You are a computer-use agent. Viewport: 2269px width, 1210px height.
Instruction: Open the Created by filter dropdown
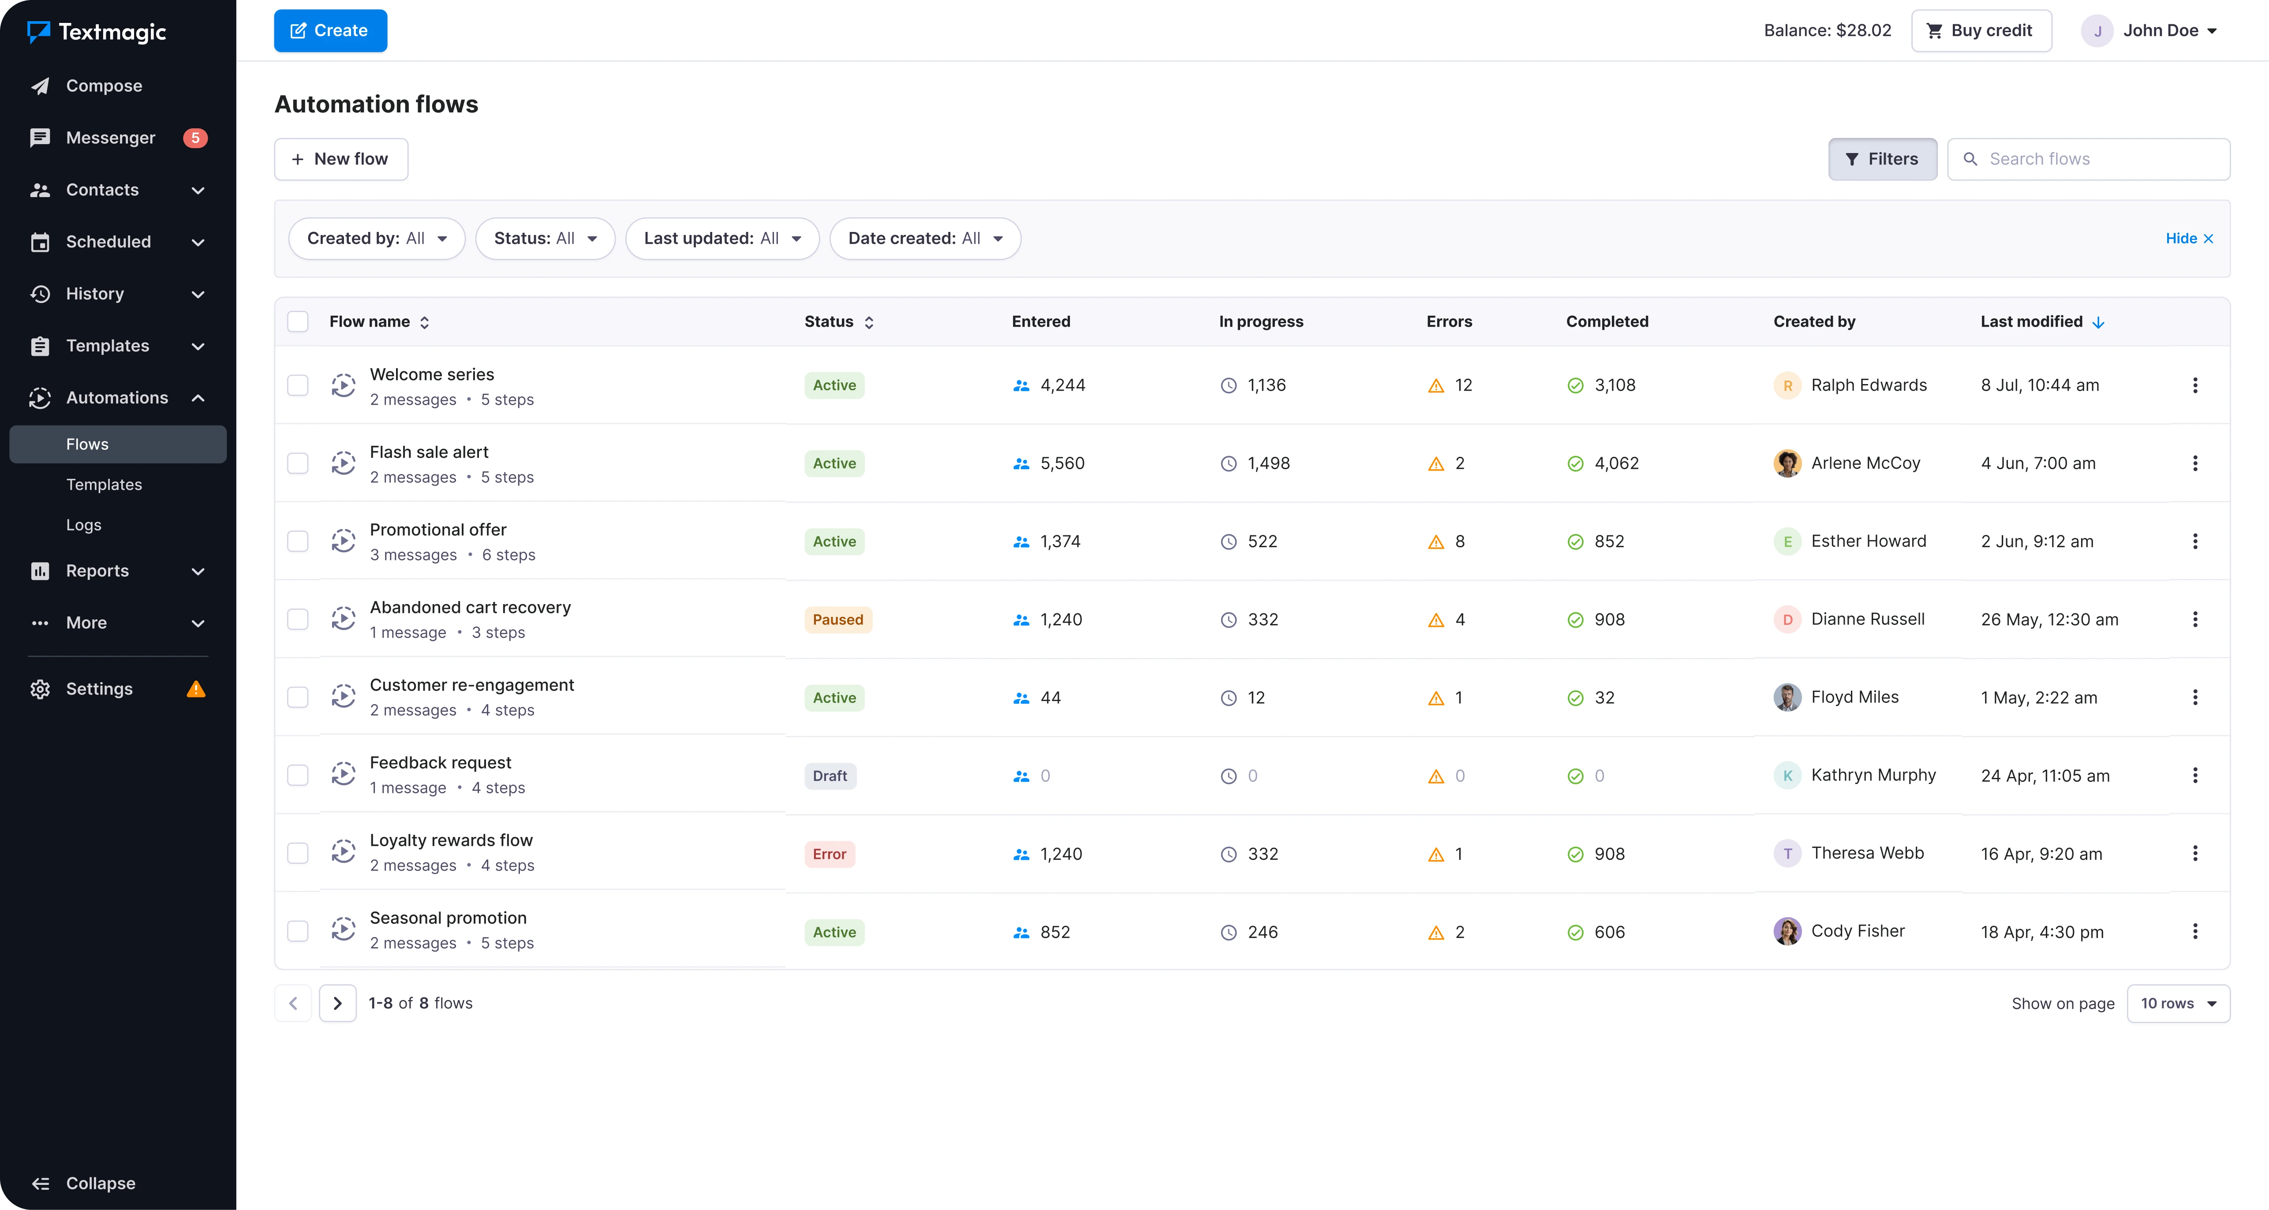click(377, 239)
